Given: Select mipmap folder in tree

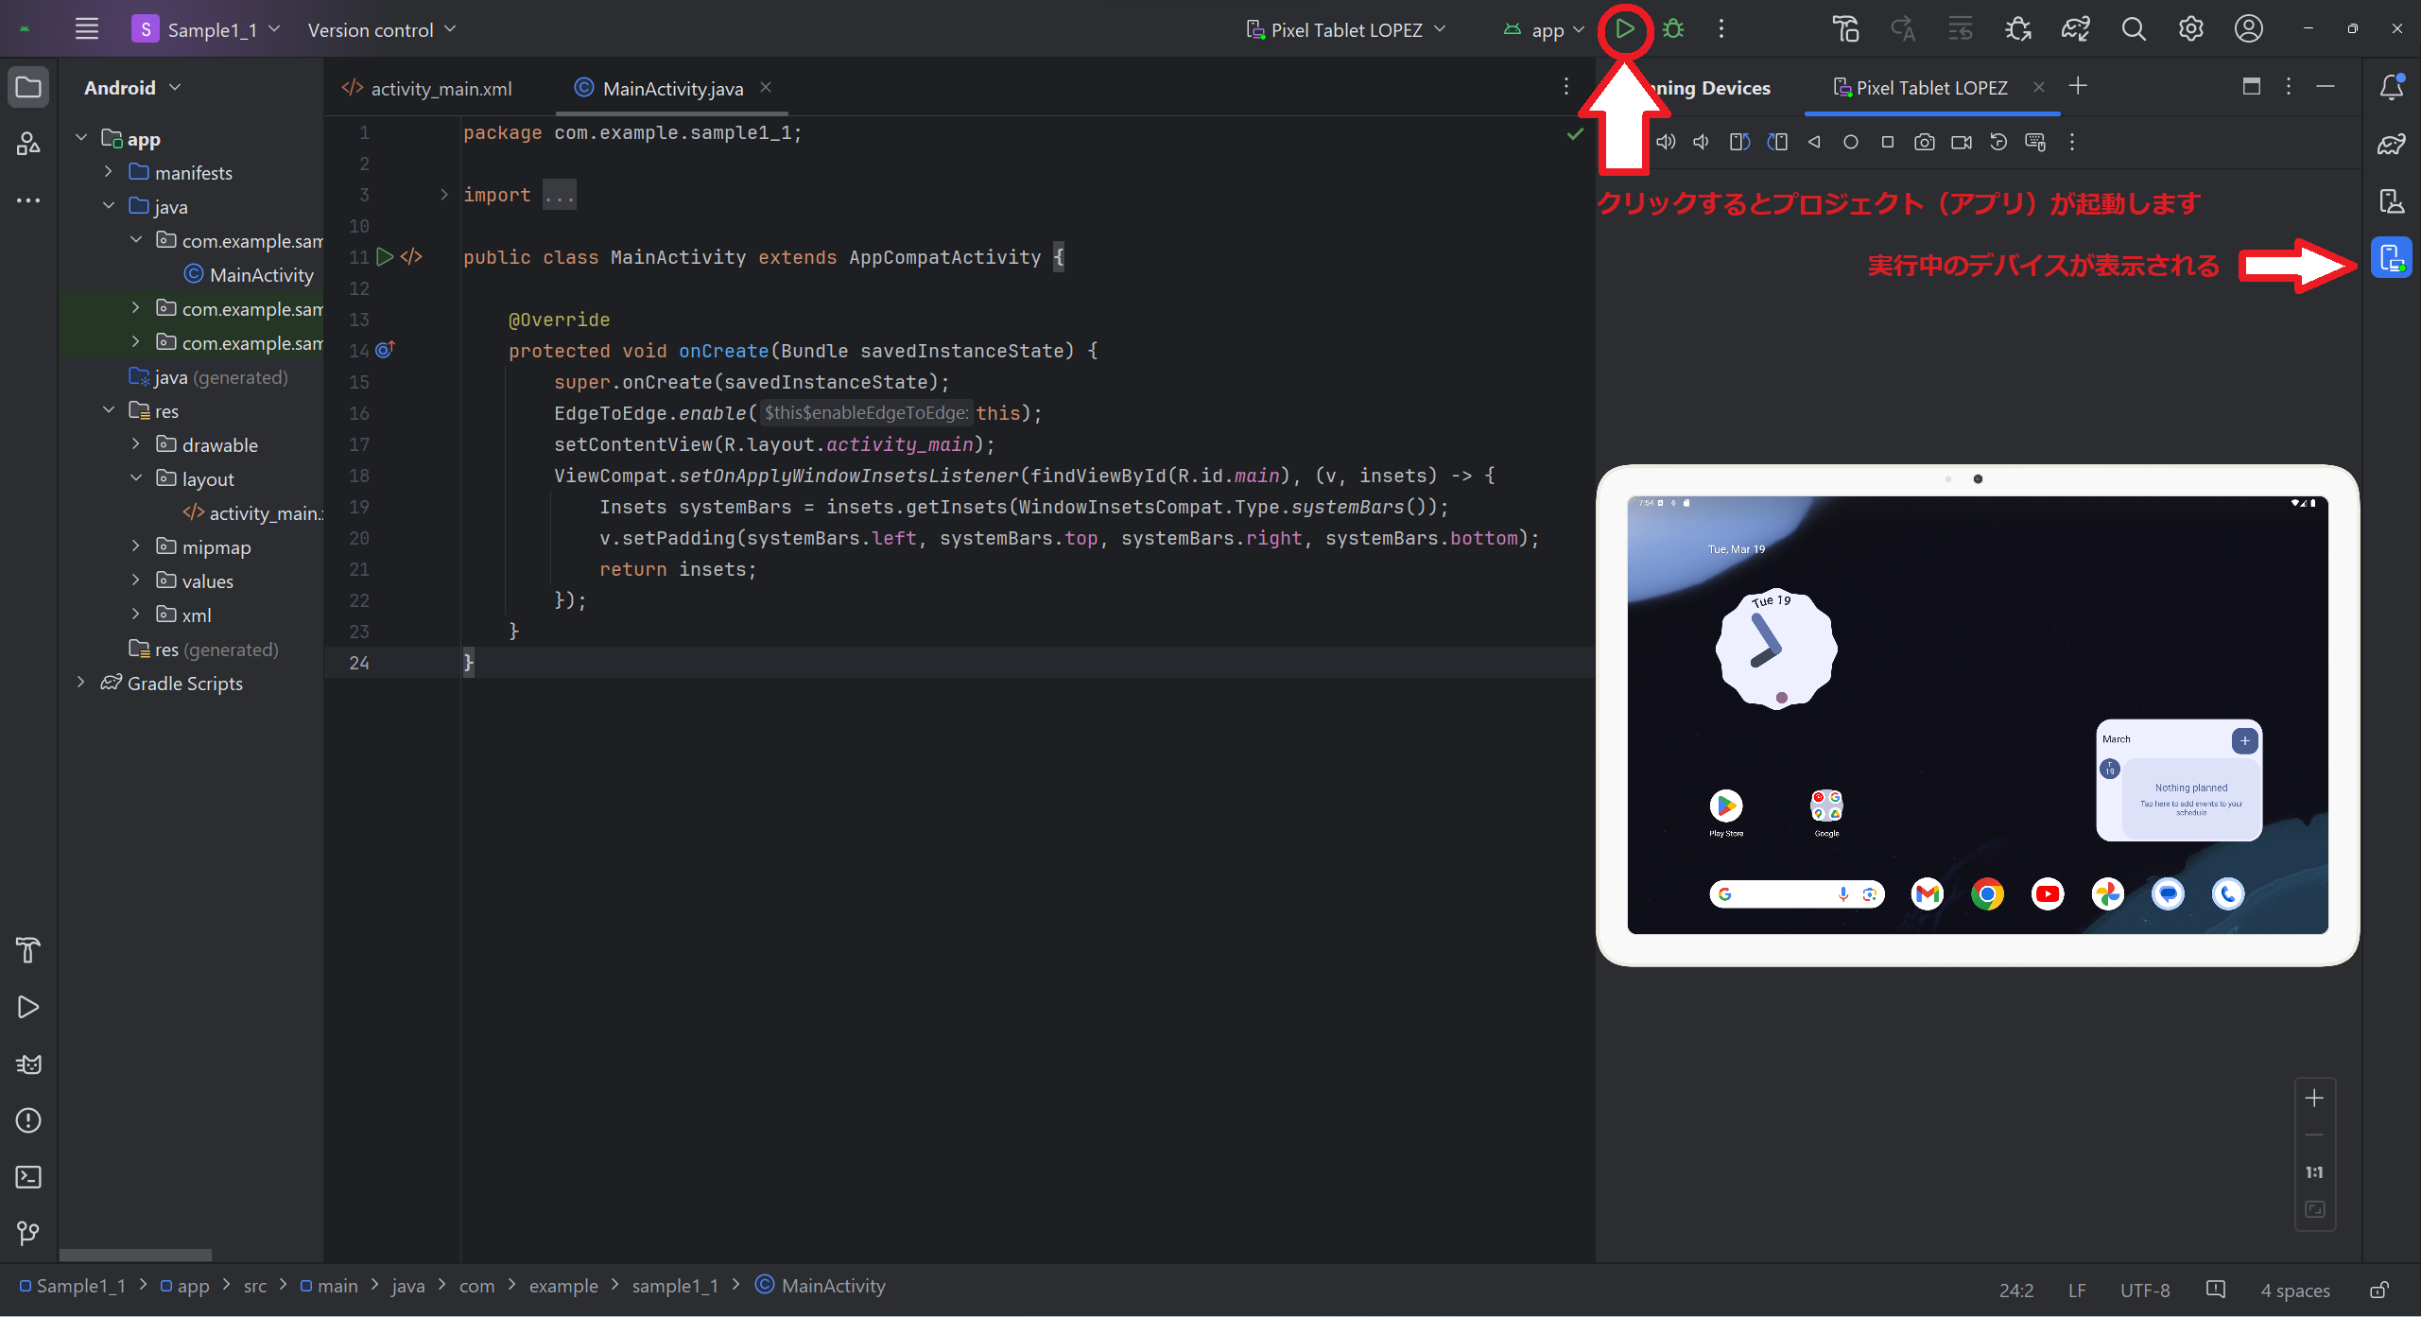Looking at the screenshot, I should click(x=204, y=546).
